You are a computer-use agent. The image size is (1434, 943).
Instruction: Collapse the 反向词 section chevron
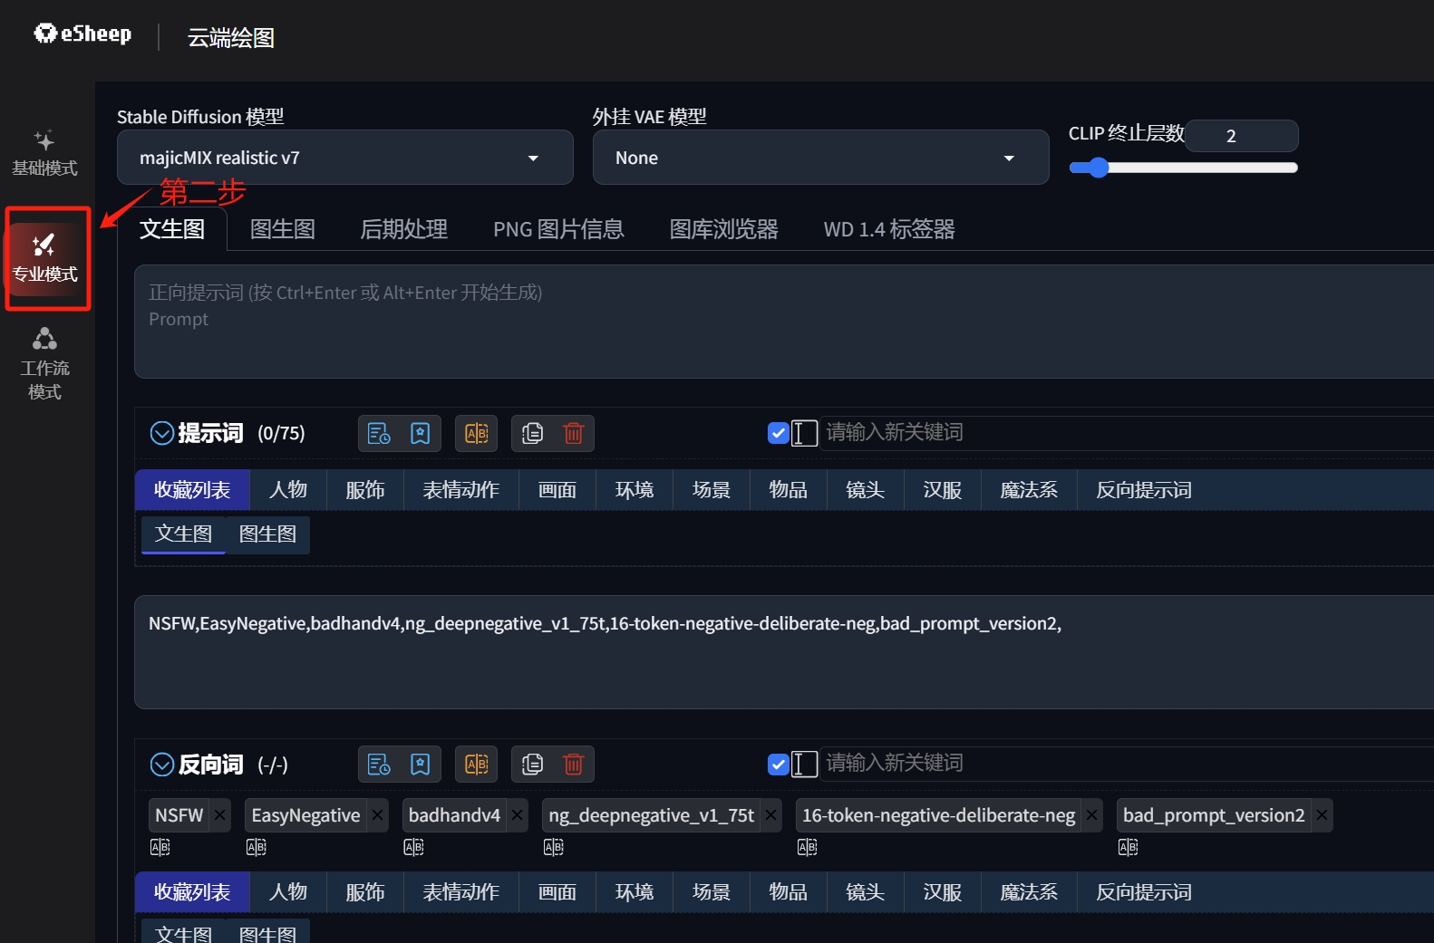click(x=162, y=765)
